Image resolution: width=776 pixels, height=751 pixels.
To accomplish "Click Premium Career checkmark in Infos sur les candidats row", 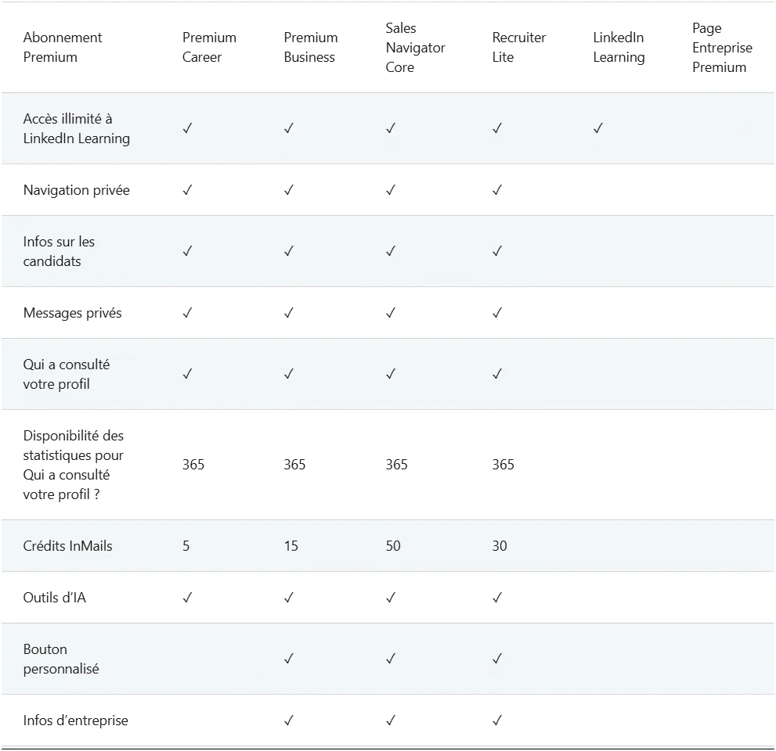I will point(187,251).
